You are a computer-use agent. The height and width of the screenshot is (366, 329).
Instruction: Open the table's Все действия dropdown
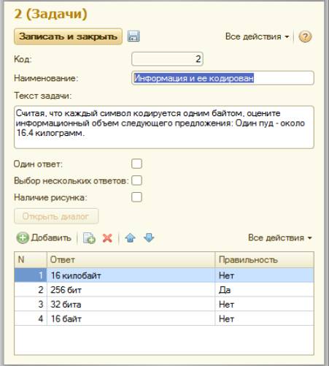pyautogui.click(x=280, y=237)
